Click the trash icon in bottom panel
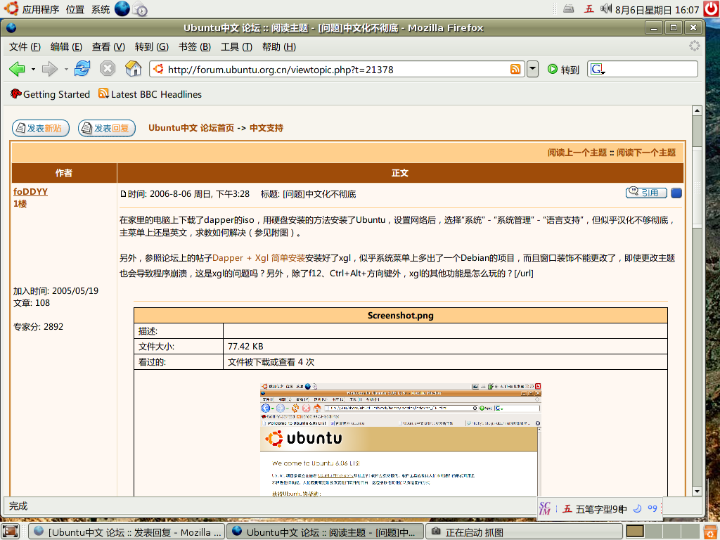Viewport: 720px width, 540px height. 710,532
